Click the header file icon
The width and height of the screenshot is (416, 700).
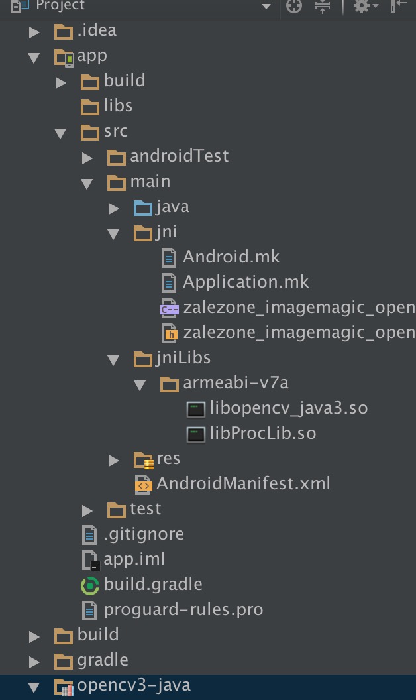[x=170, y=333]
